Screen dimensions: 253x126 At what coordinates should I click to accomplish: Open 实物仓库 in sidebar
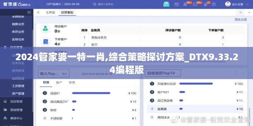[x=18, y=39]
